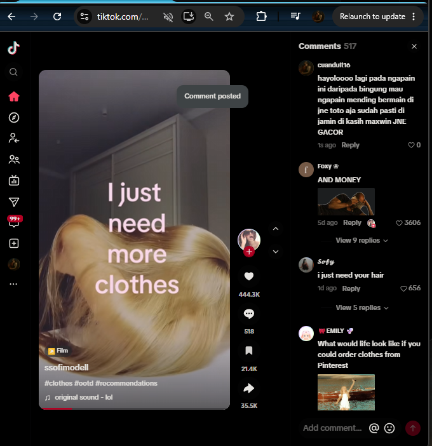Share the video with arrow icon
This screenshot has height=446, width=432.
[249, 388]
